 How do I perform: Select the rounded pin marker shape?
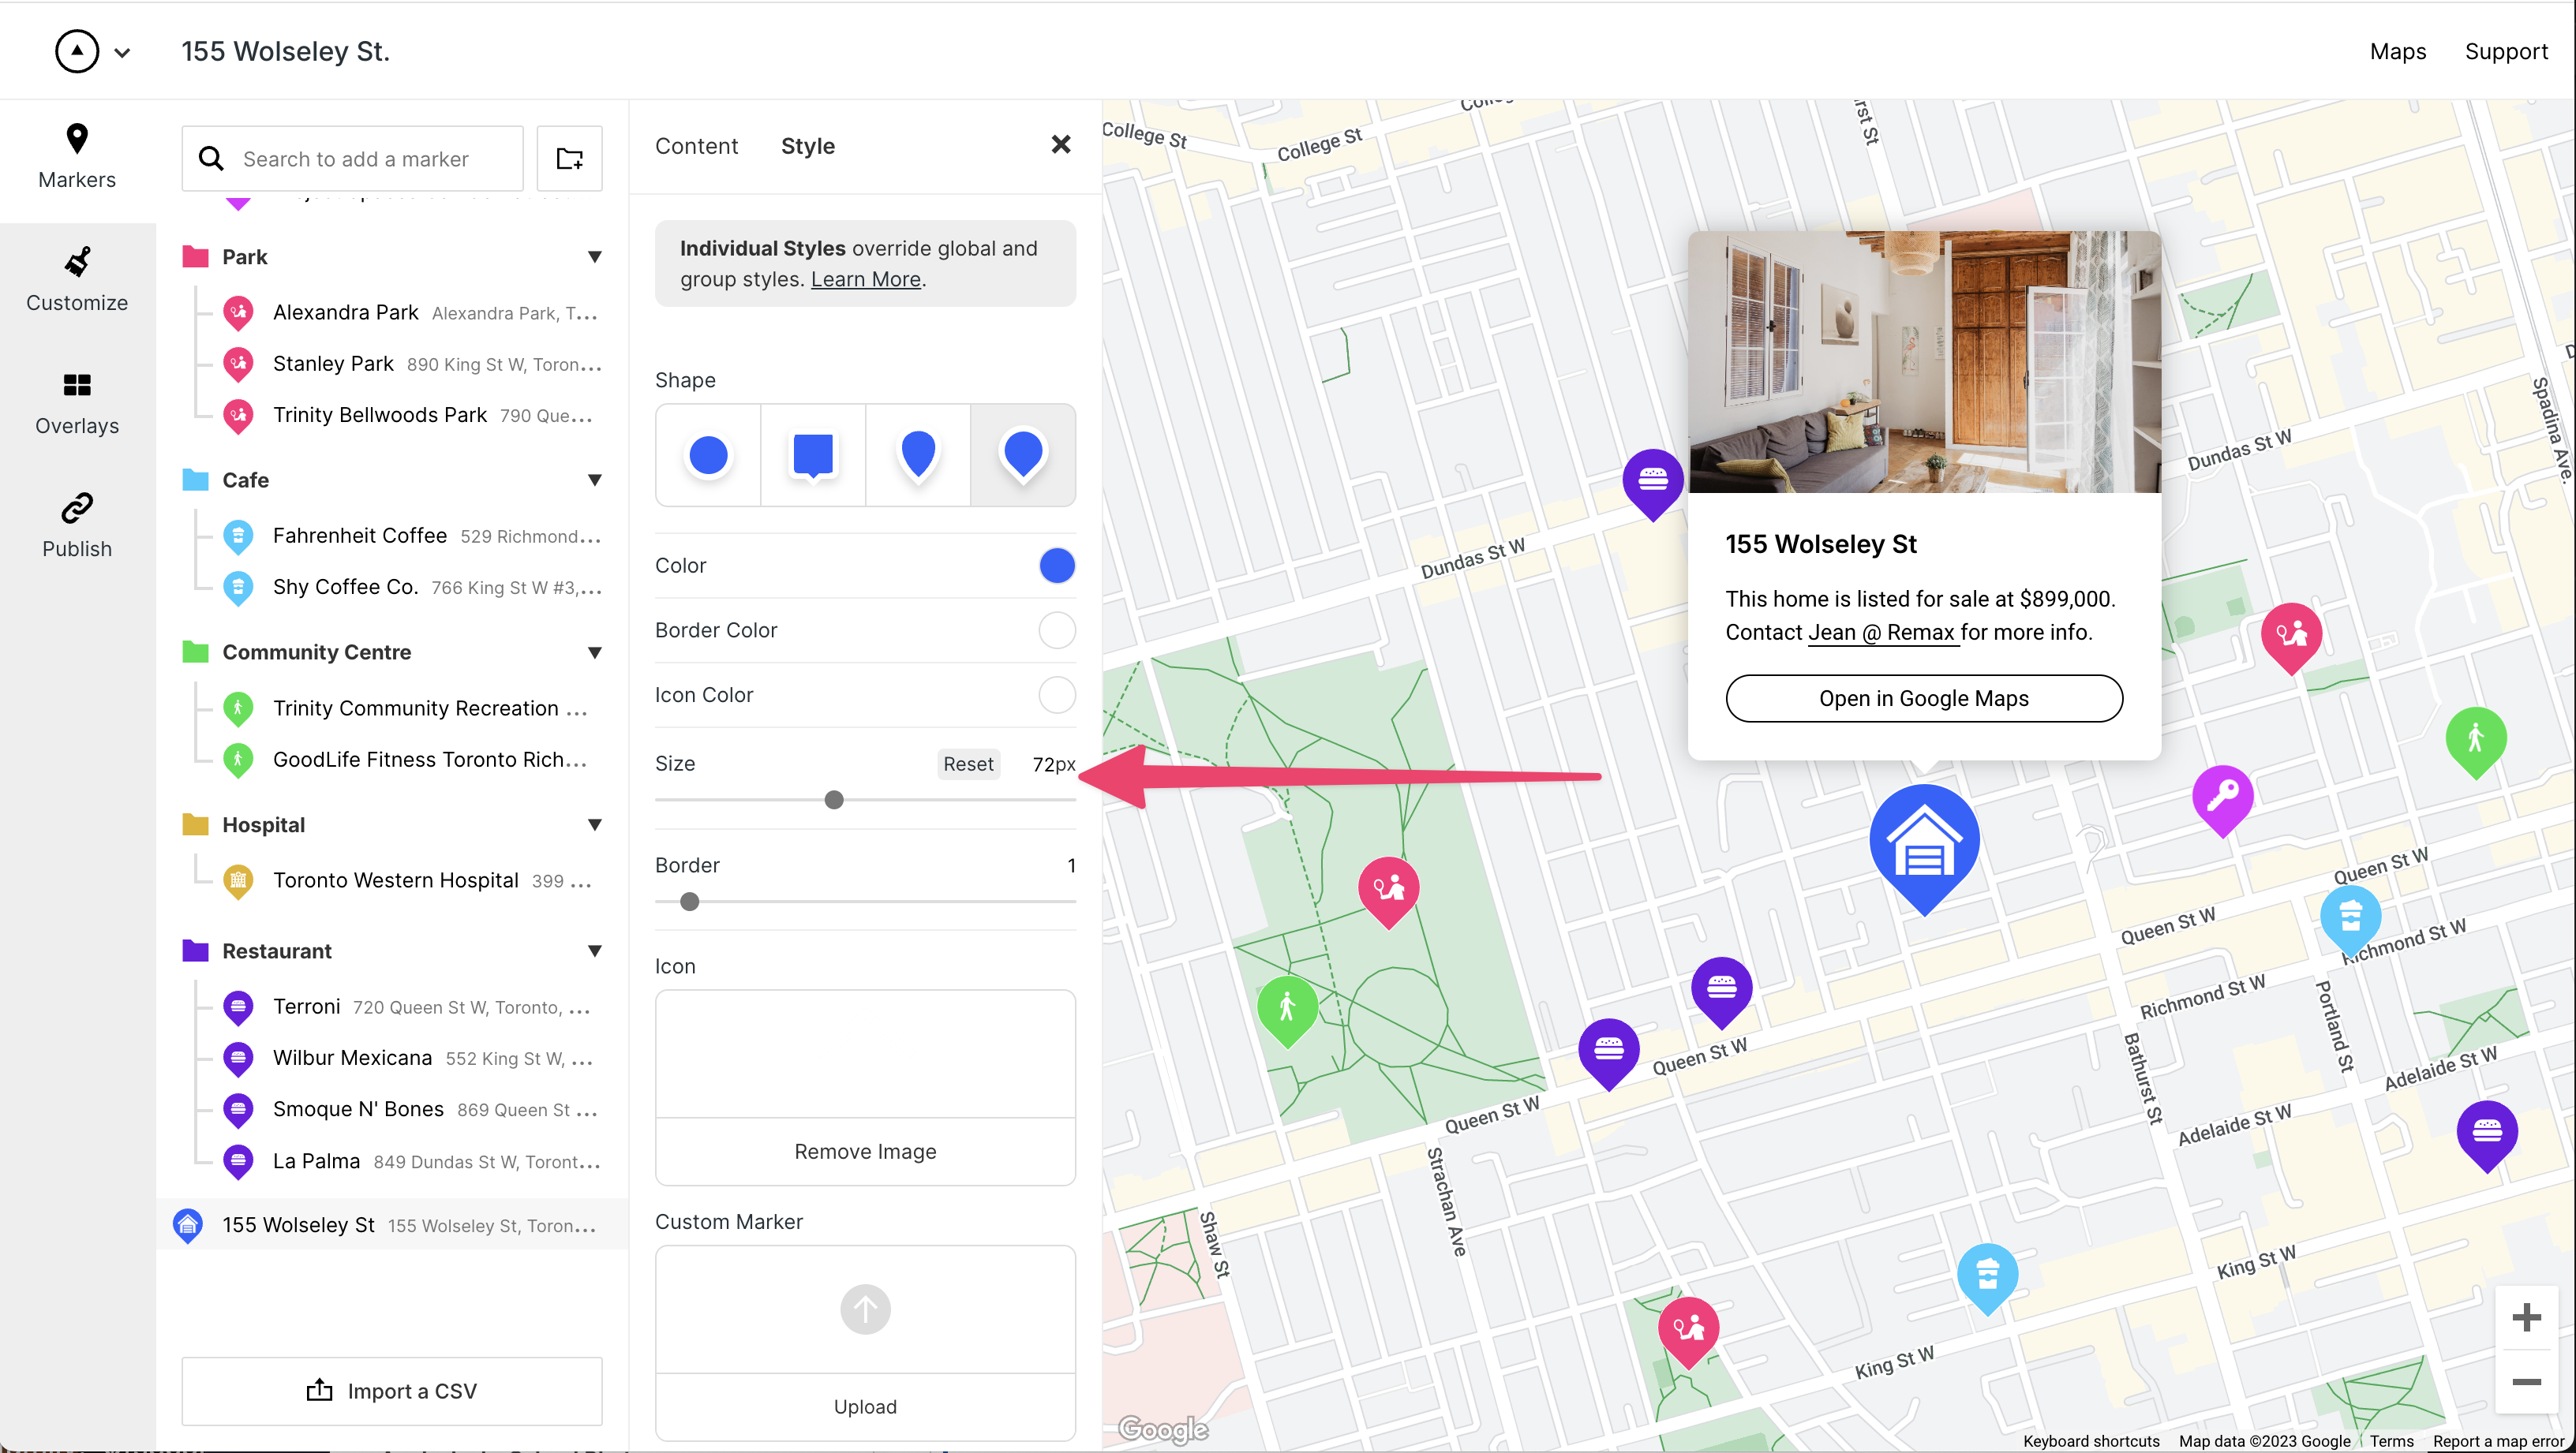coord(917,454)
